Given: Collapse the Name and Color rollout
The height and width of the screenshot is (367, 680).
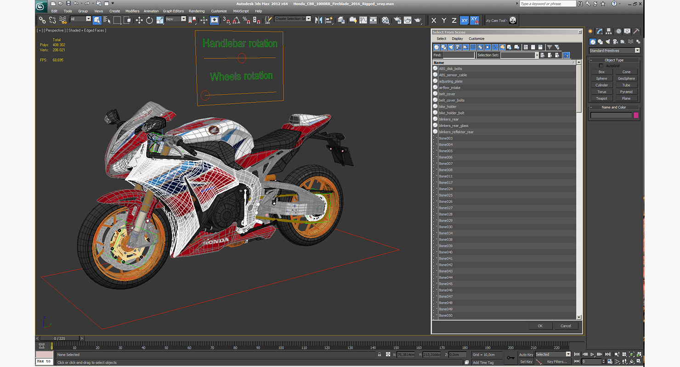Looking at the screenshot, I should [x=614, y=107].
